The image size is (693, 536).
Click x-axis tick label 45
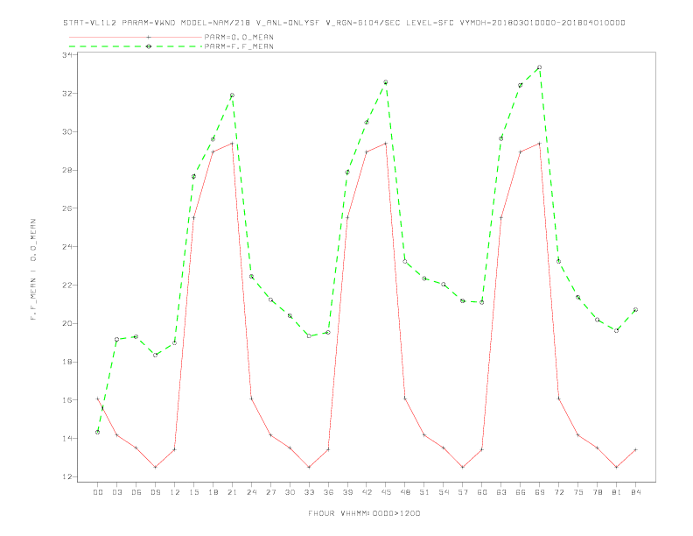point(386,492)
